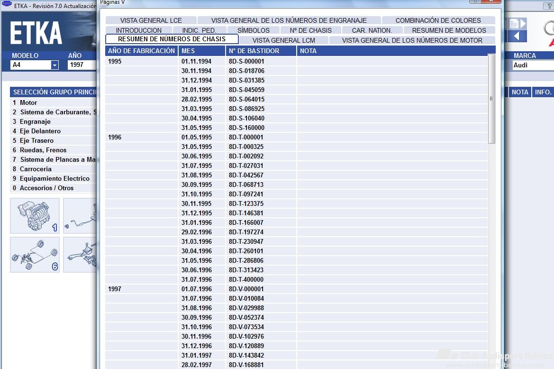
Task: Click date 31.07.1996 next to 8D-T-400000
Action: (x=197, y=279)
